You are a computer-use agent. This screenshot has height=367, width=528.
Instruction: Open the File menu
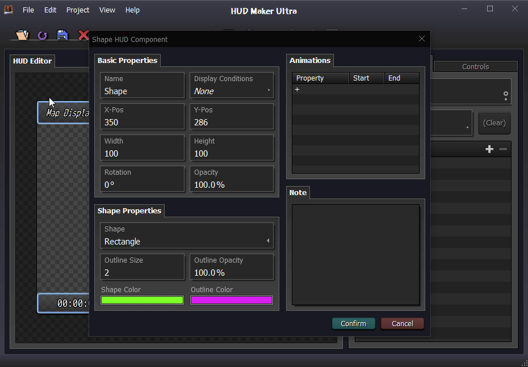[28, 10]
